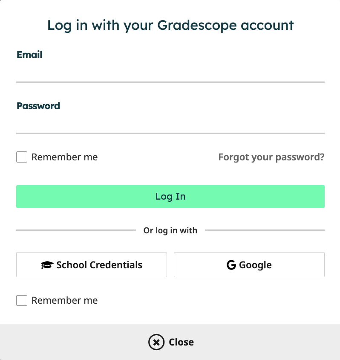This screenshot has width=340, height=360.
Task: Click the Google G icon
Action: point(231,264)
